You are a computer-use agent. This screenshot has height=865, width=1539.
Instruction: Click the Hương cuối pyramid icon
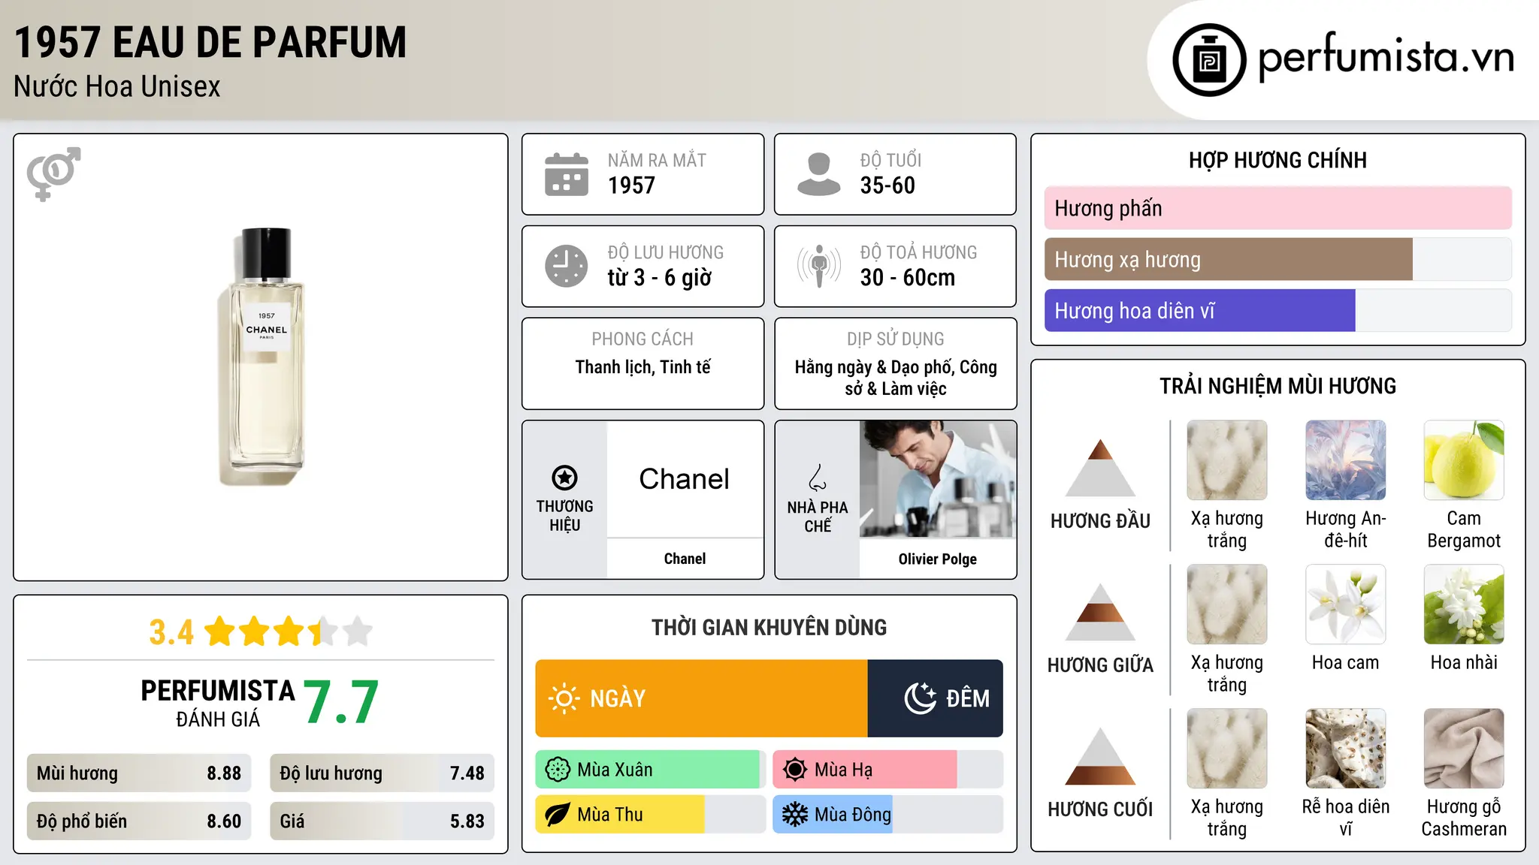point(1100,756)
